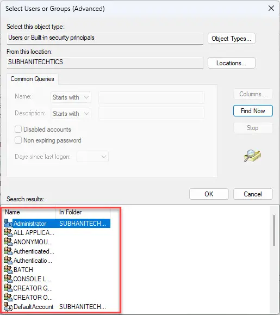Image resolution: width=280 pixels, height=315 pixels.
Task: Click the CREATOR GROUP principal icon
Action: click(8, 288)
